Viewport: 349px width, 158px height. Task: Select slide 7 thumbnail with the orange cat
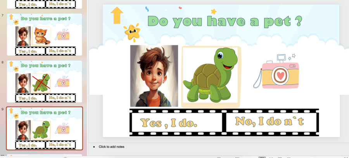pos(45,34)
